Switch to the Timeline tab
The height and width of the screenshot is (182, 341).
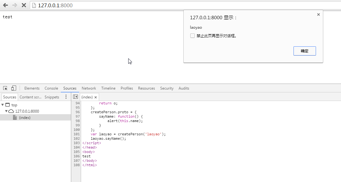pyautogui.click(x=108, y=88)
